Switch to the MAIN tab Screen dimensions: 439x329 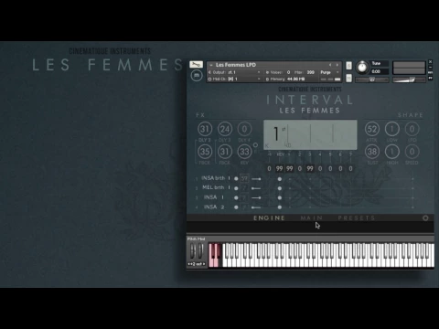[x=311, y=218]
